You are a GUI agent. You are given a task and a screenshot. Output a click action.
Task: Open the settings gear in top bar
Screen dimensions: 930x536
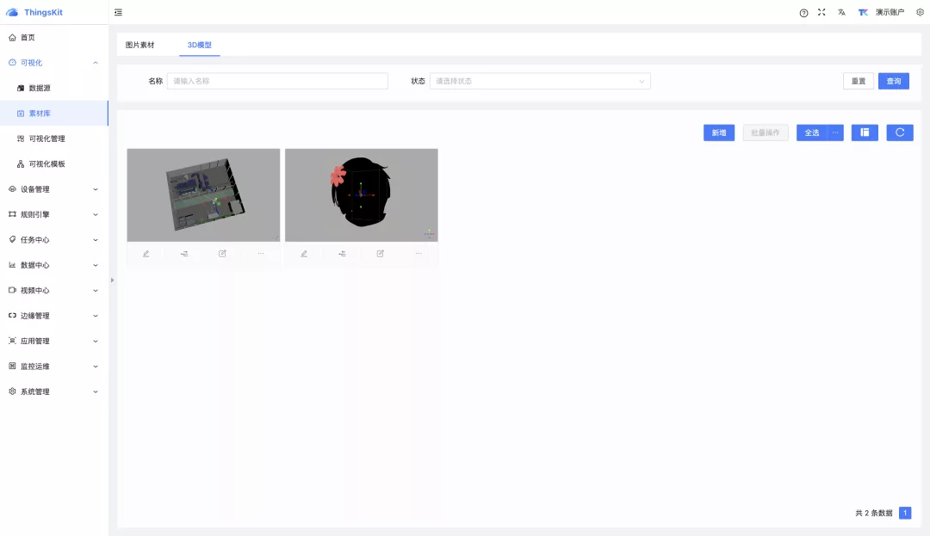coord(920,13)
